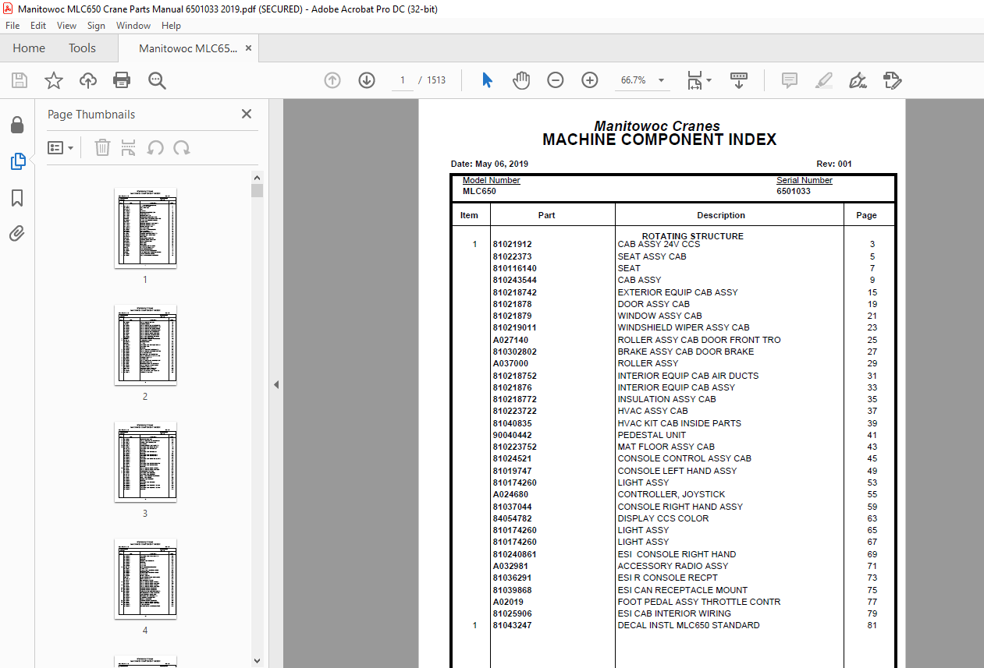
Task: Toggle the Page Thumbnails sidebar icon
Action: (x=17, y=161)
